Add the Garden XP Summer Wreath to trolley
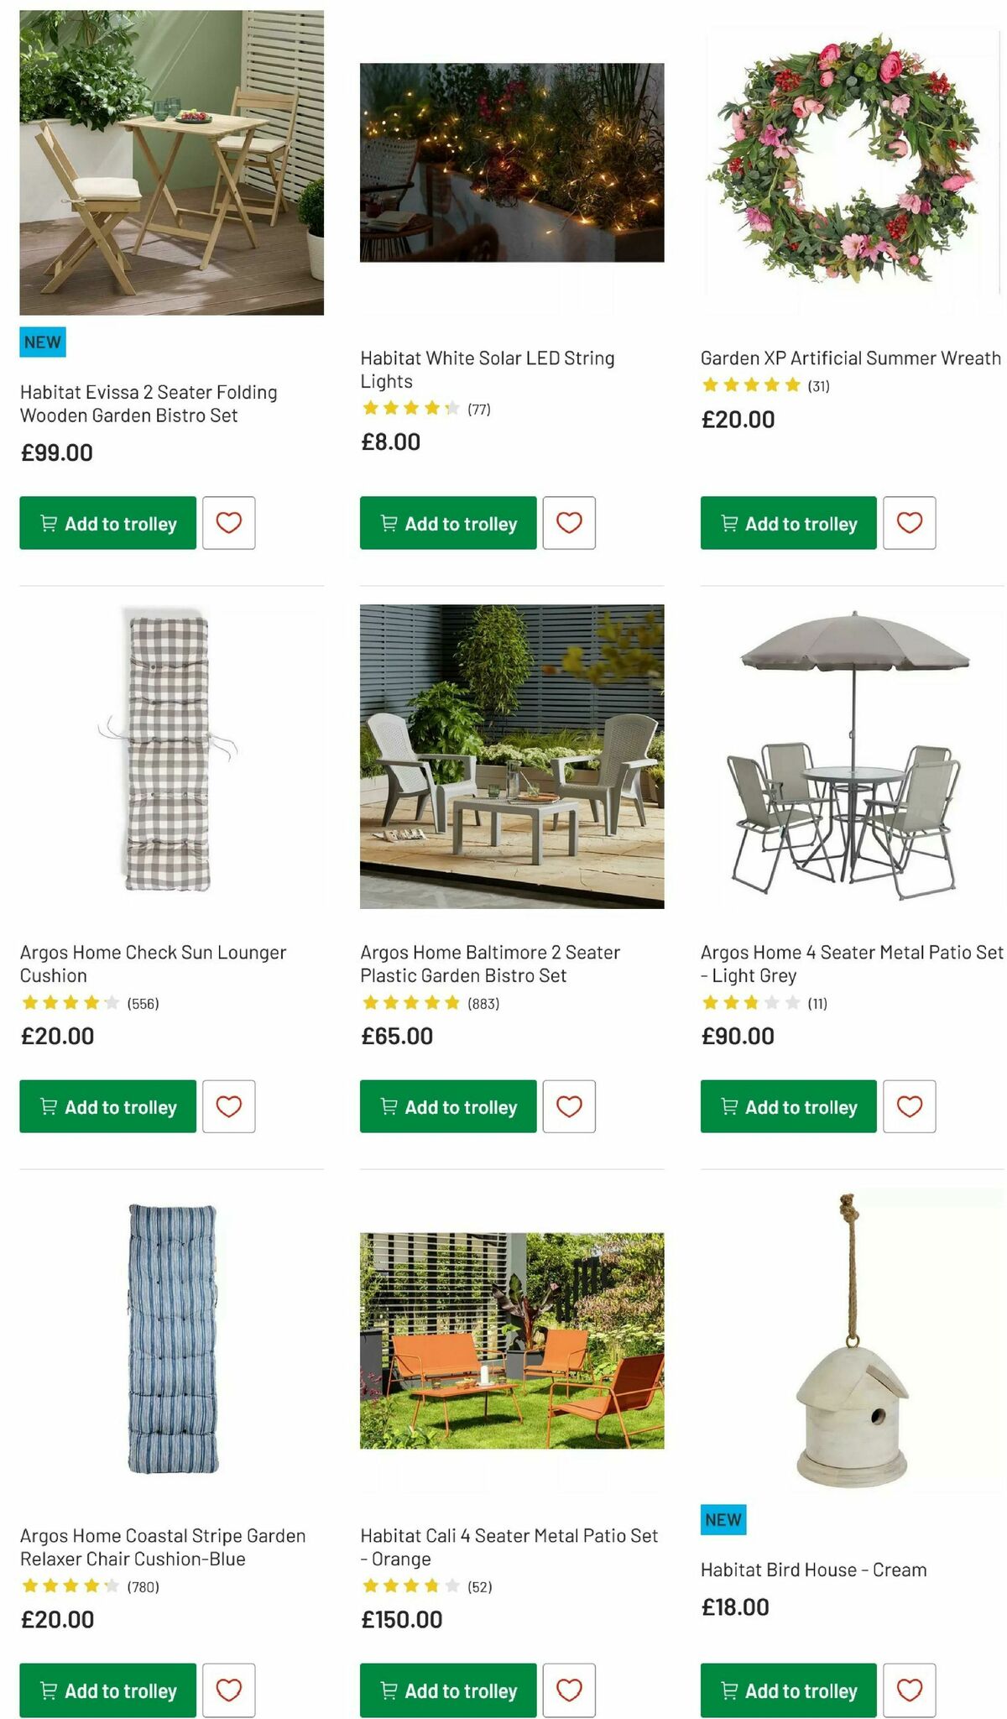 [787, 523]
